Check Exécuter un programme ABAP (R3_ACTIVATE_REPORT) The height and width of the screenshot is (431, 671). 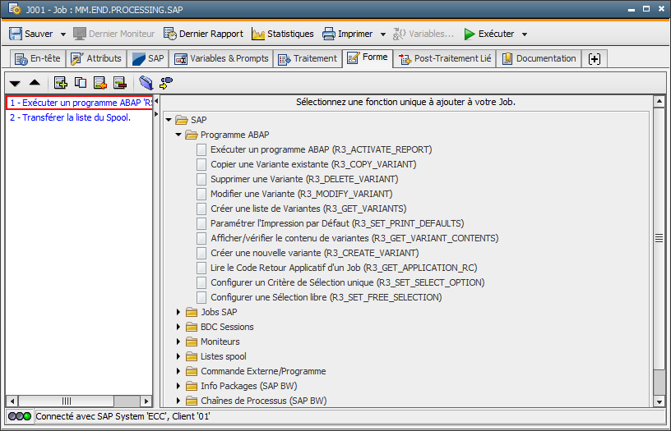202,149
